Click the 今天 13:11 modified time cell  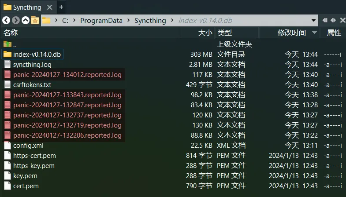(301, 146)
